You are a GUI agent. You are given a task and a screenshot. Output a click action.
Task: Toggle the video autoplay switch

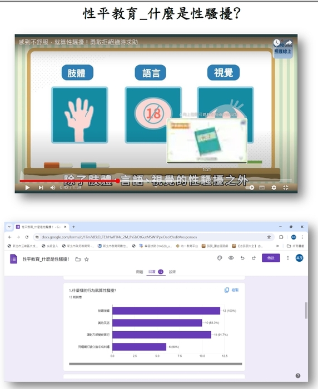250,188
